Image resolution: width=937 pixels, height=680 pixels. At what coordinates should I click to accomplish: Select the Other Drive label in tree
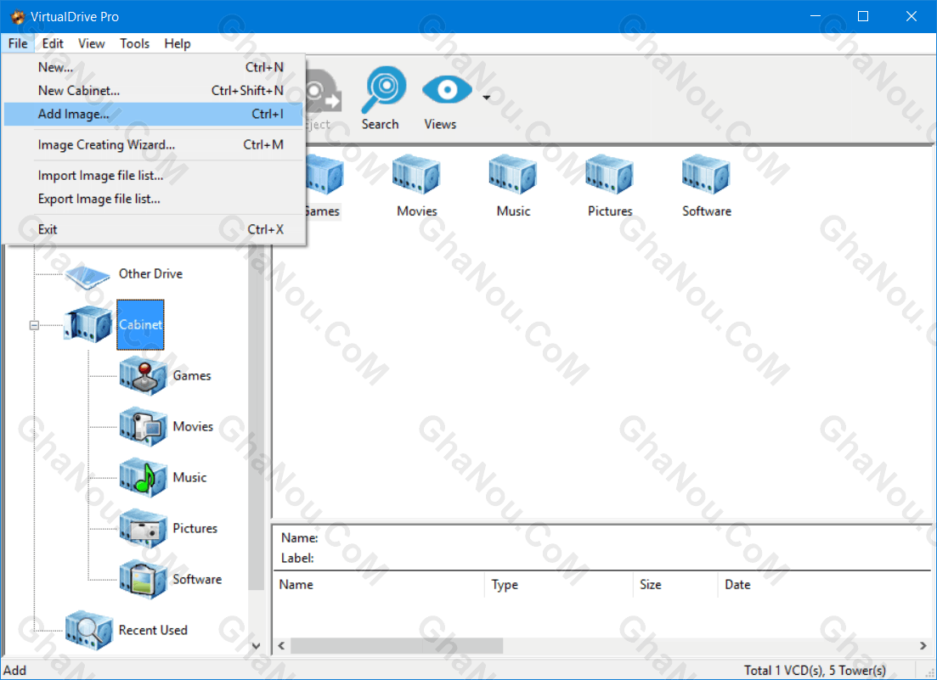pyautogui.click(x=150, y=273)
